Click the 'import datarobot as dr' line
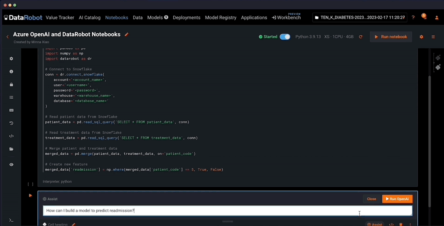 point(68,59)
